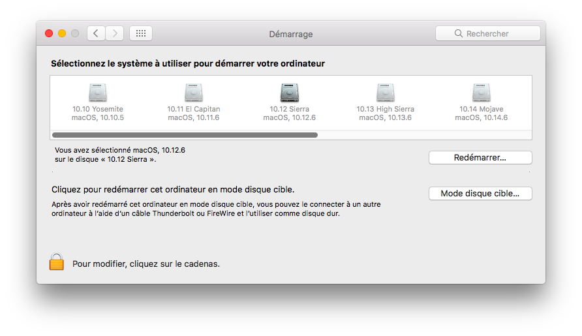Show all preferences with the grid icon
The image size is (582, 336).
pyautogui.click(x=141, y=33)
